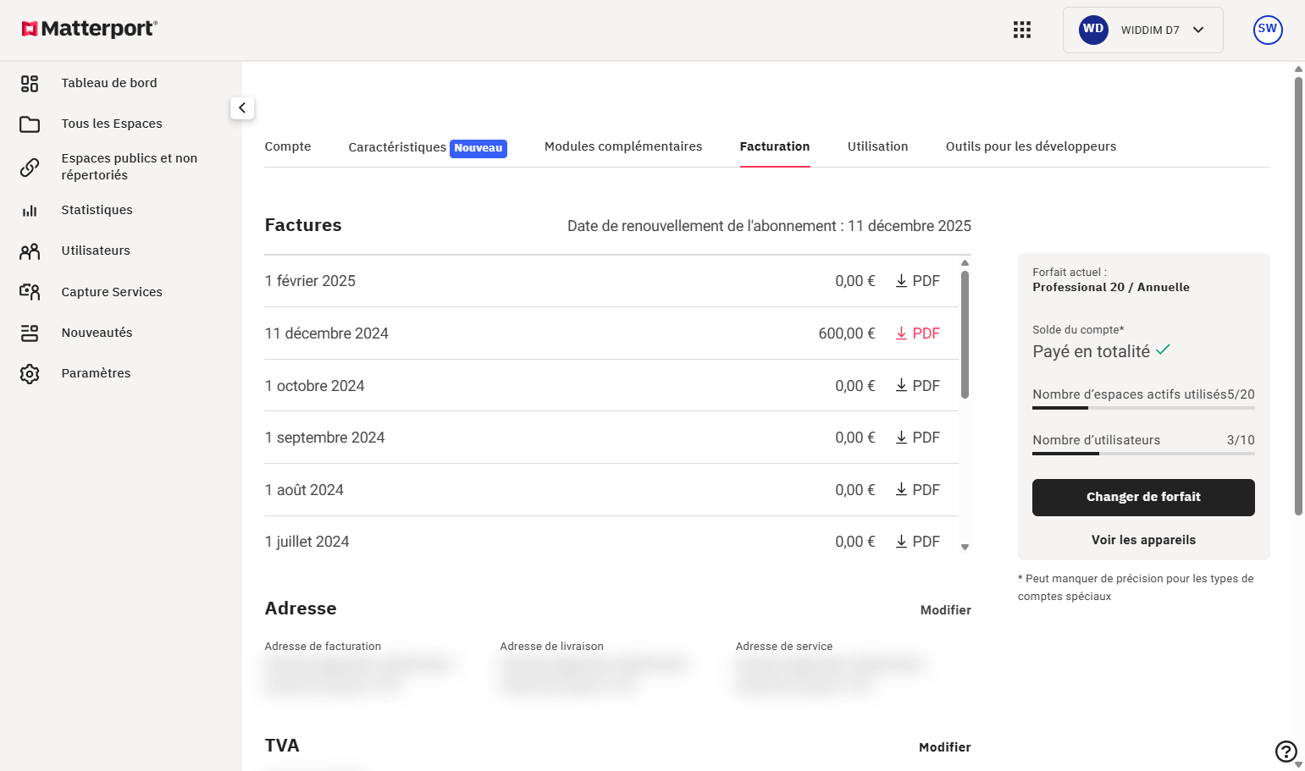Download the 1 février 2025 invoice PDF
The height and width of the screenshot is (771, 1305).
point(918,281)
